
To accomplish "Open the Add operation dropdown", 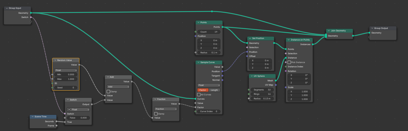I will pos(118,87).
